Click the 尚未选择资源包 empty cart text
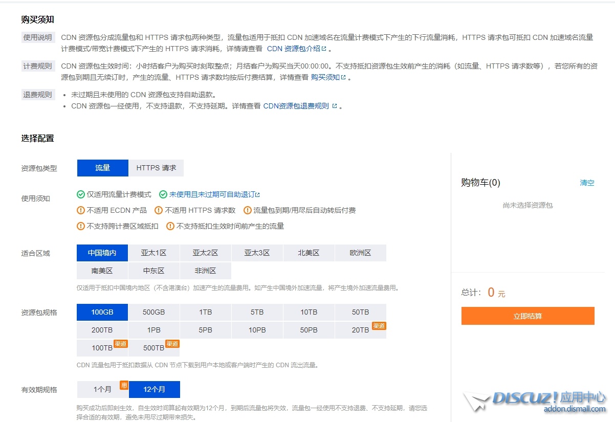This screenshot has width=615, height=422. pos(528,205)
